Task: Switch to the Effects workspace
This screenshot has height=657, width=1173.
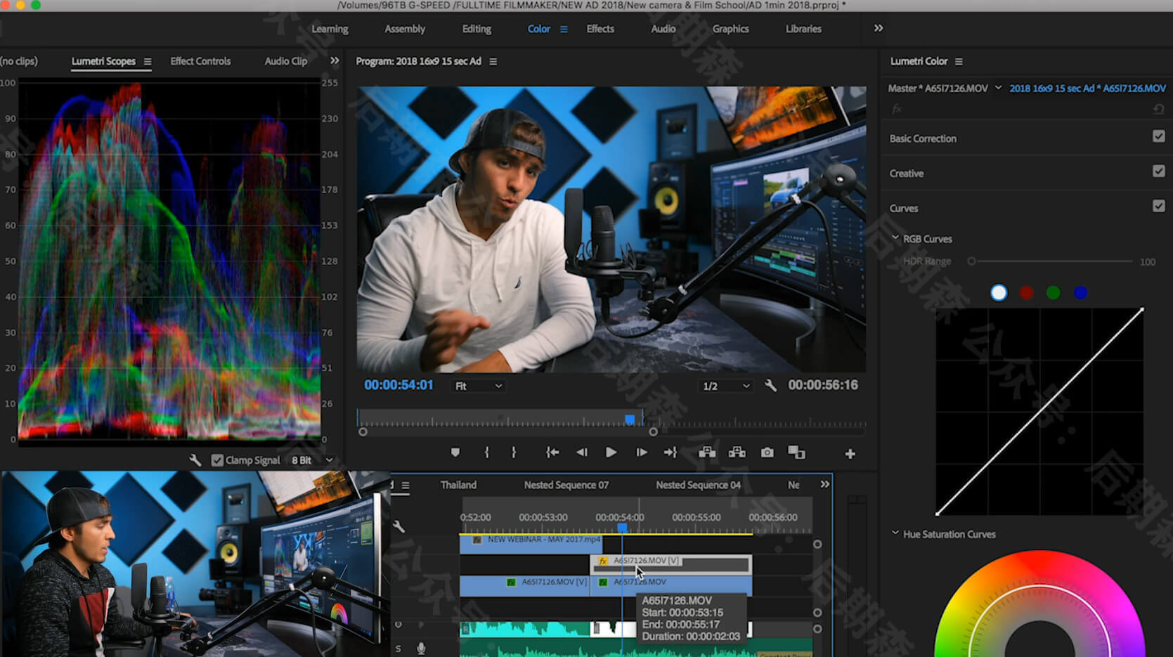Action: click(x=600, y=29)
